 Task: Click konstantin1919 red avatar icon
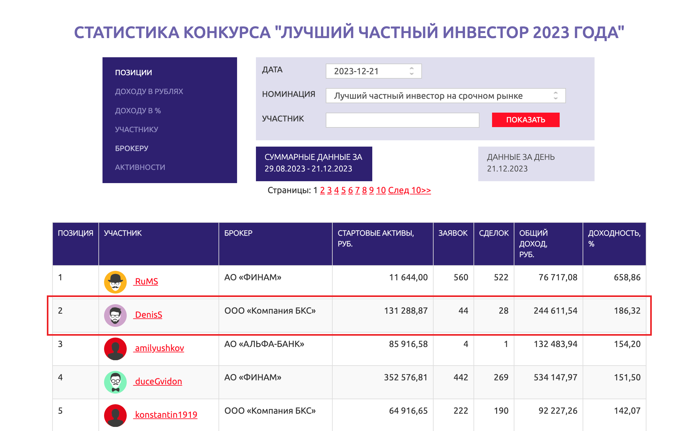click(x=115, y=415)
